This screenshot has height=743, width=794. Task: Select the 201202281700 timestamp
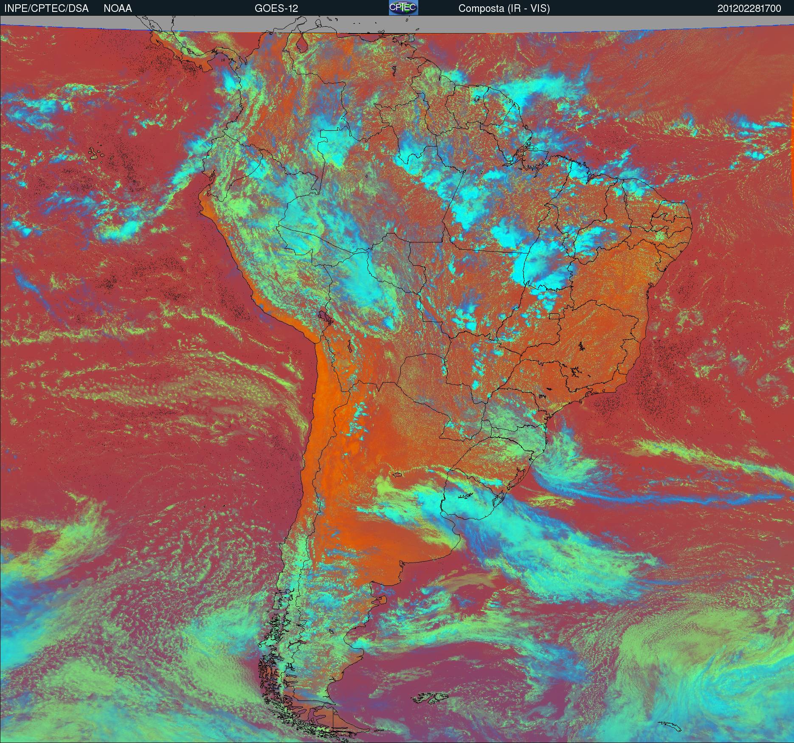[x=749, y=8]
